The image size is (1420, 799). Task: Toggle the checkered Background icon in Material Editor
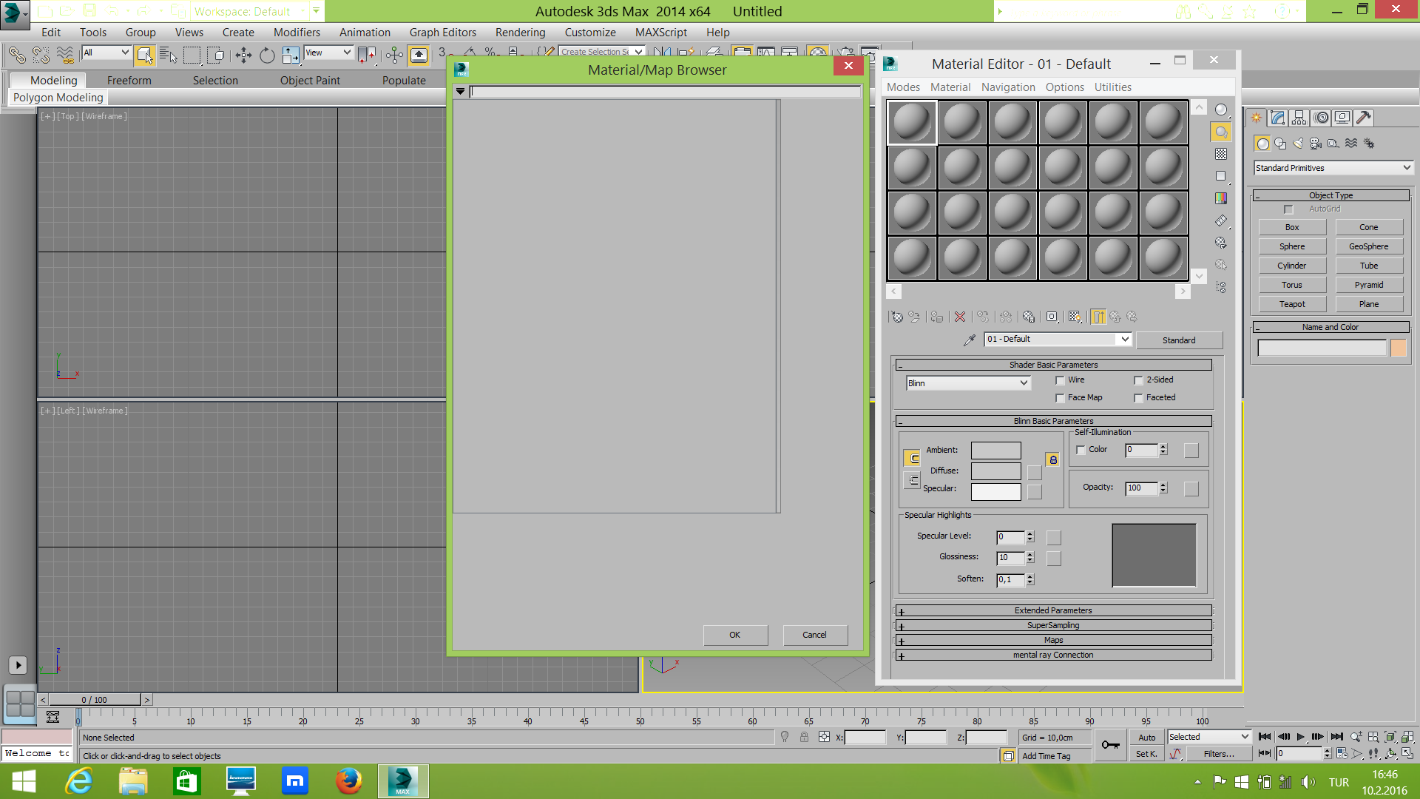pos(1221,154)
